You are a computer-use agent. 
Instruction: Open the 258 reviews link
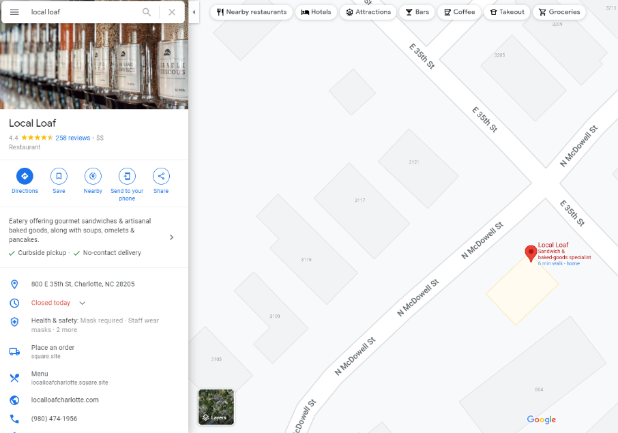click(x=73, y=138)
